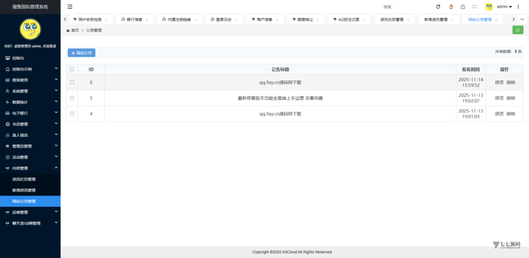Click the refresh icon in top header

(438, 7)
